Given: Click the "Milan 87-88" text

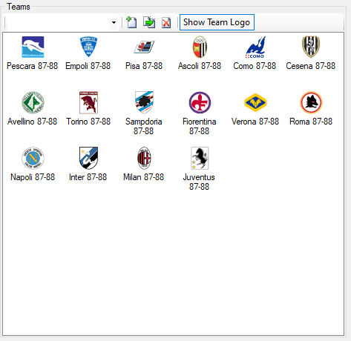Looking at the screenshot, I should (x=144, y=177).
